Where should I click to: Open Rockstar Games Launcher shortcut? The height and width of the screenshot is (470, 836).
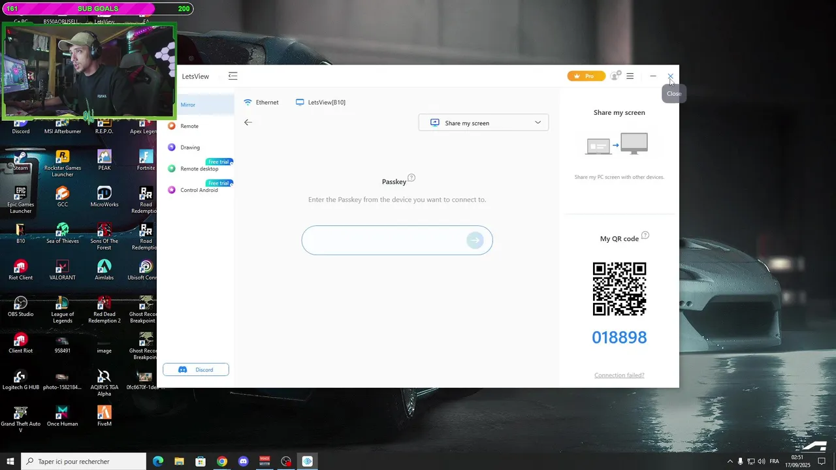(x=63, y=164)
